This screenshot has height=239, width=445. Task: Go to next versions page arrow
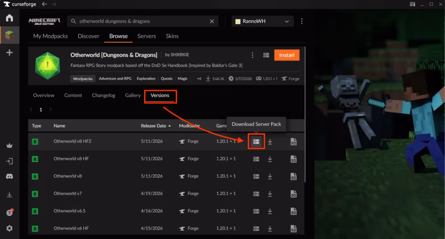pyautogui.click(x=51, y=110)
